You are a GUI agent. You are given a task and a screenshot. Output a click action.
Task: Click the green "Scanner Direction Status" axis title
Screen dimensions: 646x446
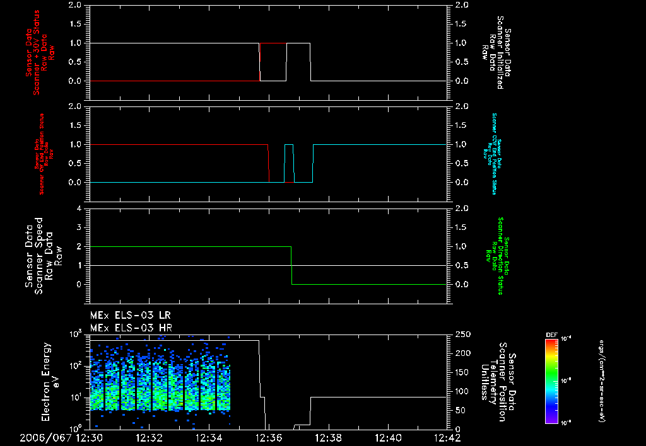pos(496,256)
